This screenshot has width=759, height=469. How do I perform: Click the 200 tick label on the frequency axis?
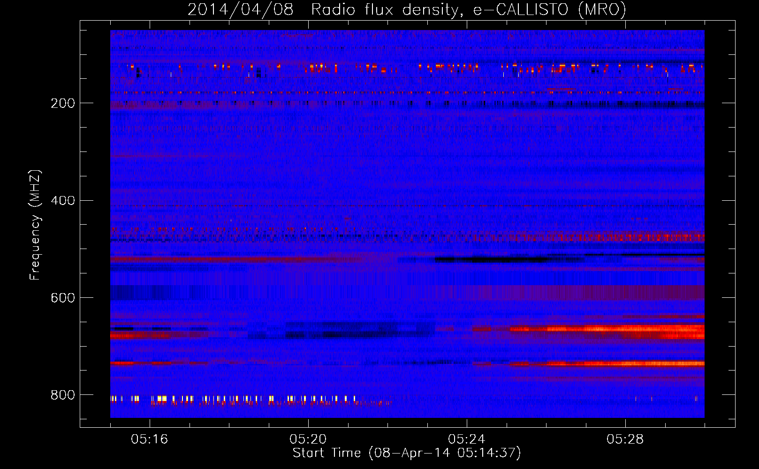pyautogui.click(x=63, y=103)
